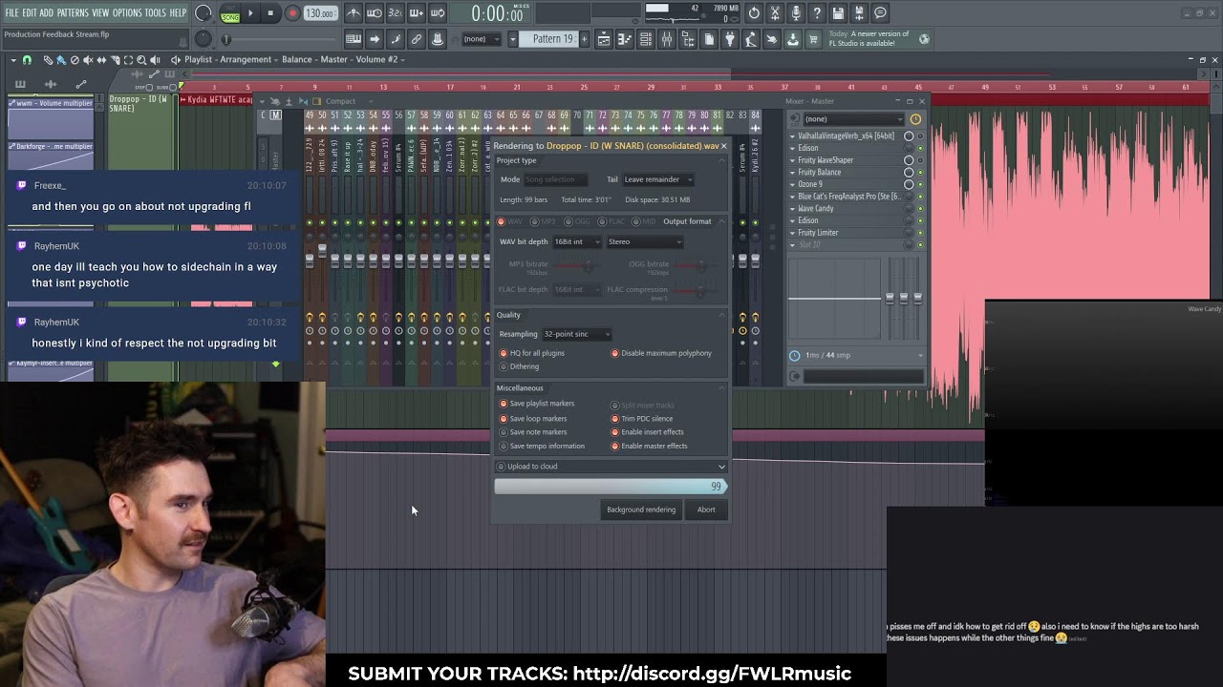Click the tempo tapper icon
The height and width of the screenshot is (687, 1223).
point(751,39)
